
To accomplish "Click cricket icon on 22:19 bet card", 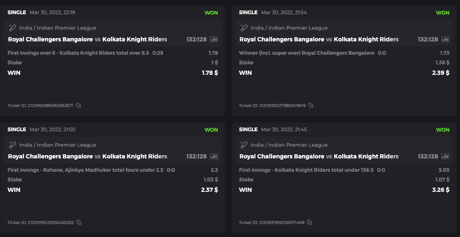I will point(13,28).
